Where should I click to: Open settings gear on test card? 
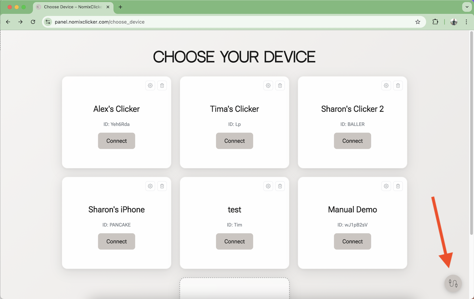268,186
